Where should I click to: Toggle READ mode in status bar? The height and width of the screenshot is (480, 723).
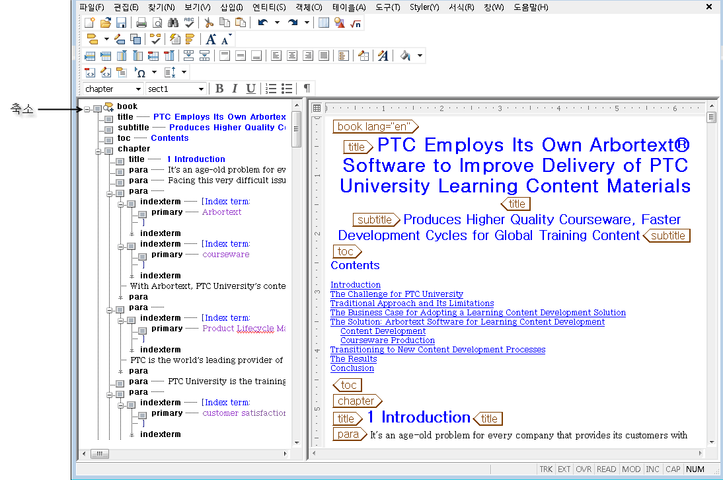pos(606,469)
